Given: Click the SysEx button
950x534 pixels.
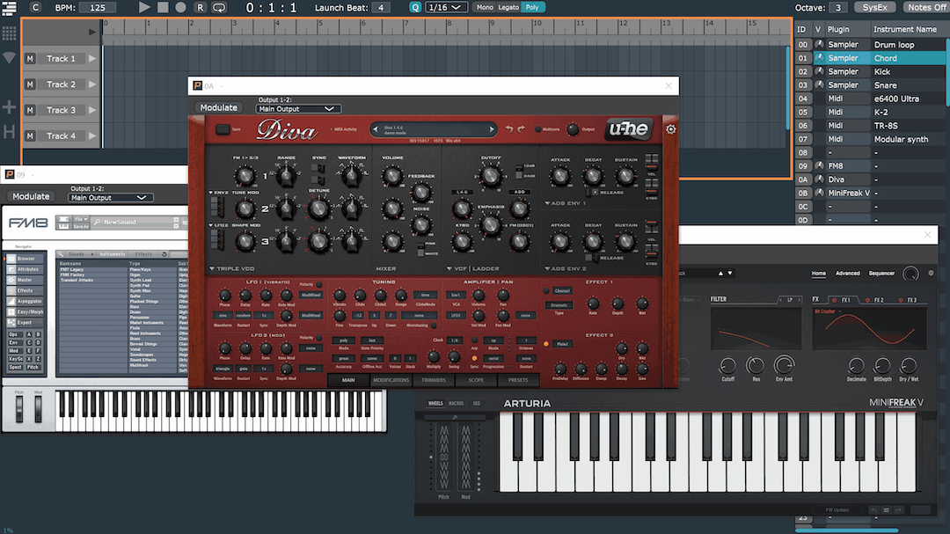Looking at the screenshot, I should (875, 7).
